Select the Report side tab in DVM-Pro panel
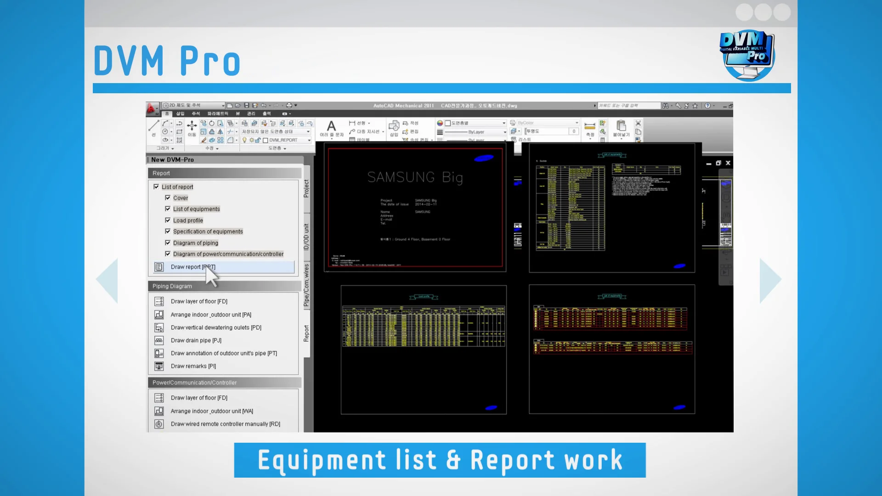Image resolution: width=882 pixels, height=496 pixels. point(306,332)
